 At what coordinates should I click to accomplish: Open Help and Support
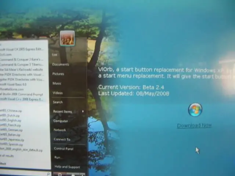coord(67,167)
